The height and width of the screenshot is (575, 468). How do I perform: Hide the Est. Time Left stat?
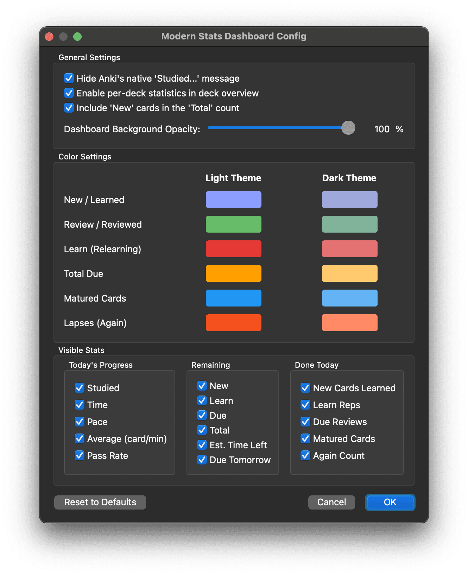(x=202, y=445)
